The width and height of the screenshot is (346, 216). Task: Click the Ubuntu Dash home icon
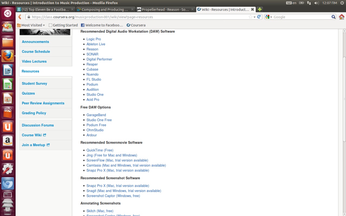point(8,13)
